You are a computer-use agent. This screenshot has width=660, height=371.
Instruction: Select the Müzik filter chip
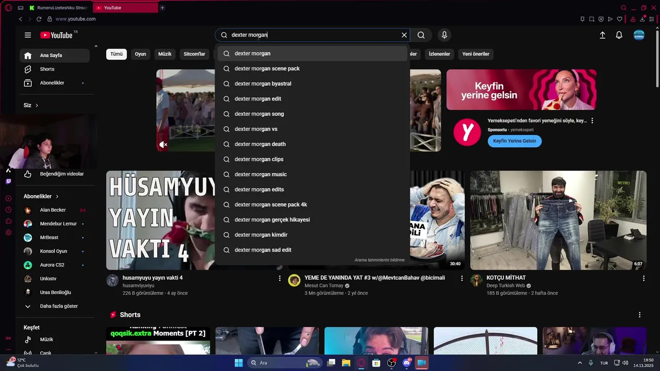click(x=165, y=54)
